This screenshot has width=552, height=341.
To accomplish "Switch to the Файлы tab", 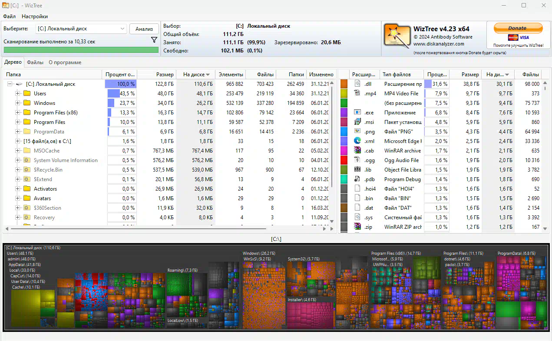I will click(35, 62).
